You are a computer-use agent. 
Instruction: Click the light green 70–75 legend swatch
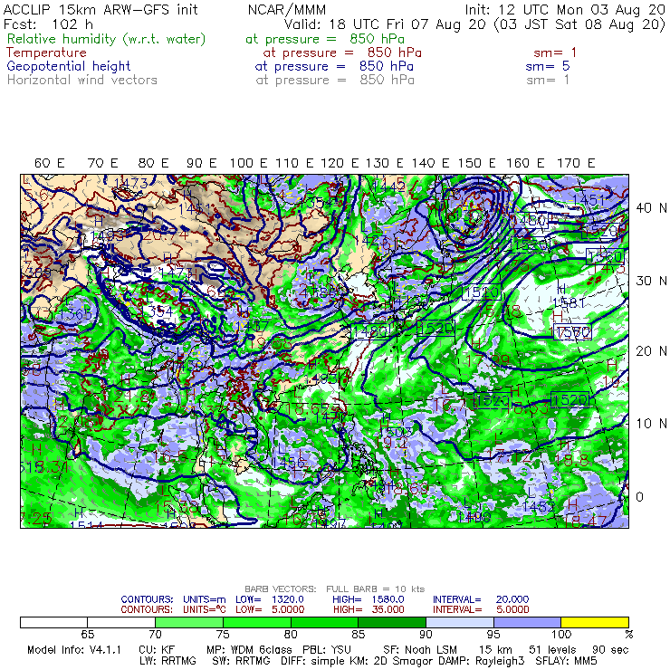point(189,622)
